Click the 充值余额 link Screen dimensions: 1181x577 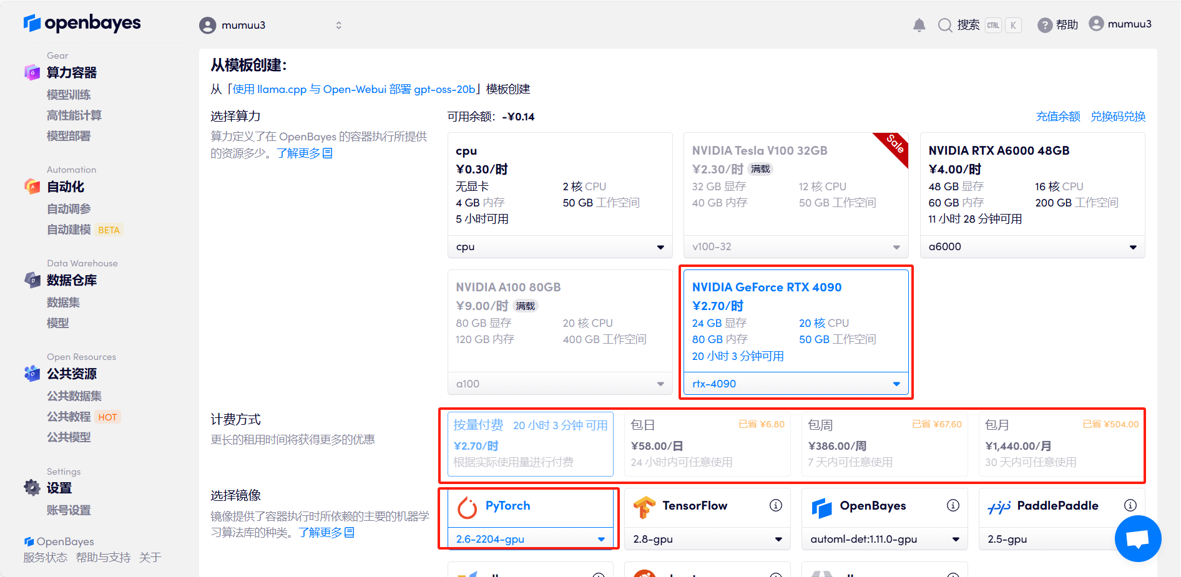click(1057, 117)
